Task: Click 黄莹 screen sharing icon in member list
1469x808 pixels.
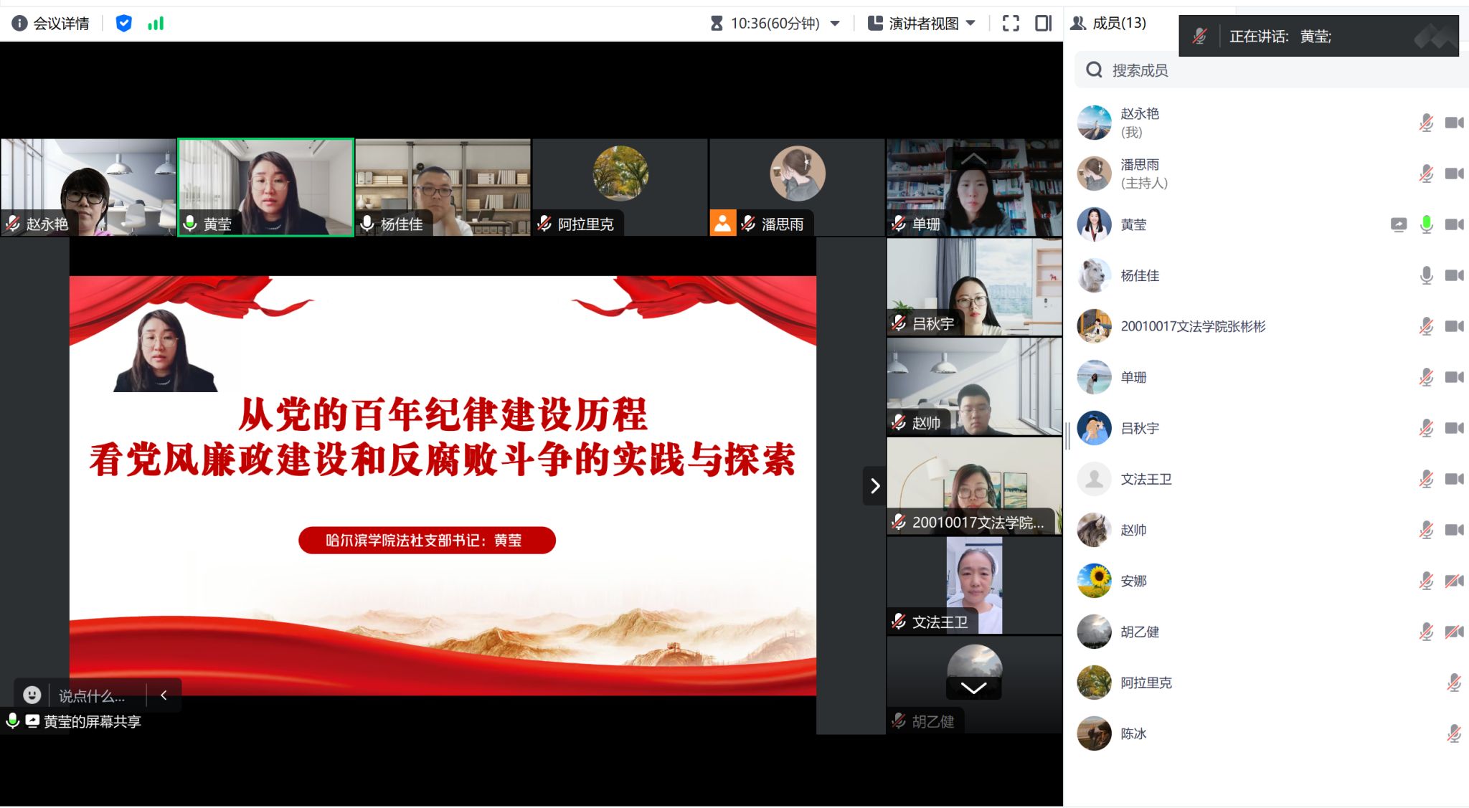Action: (x=1398, y=225)
